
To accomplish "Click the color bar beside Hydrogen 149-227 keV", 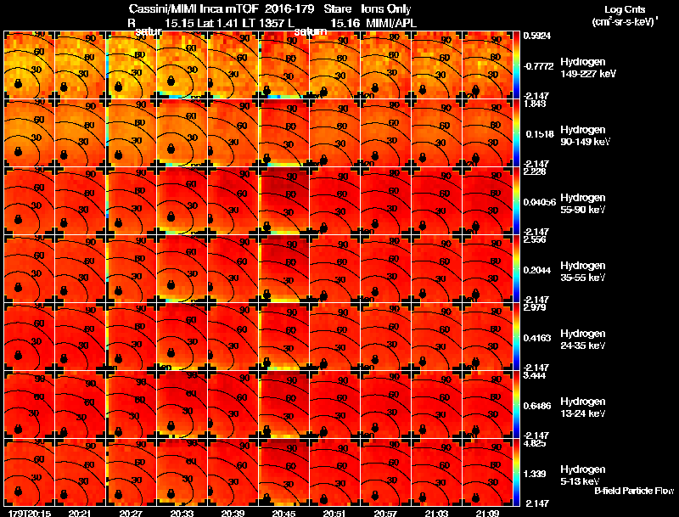I will 516,65.
